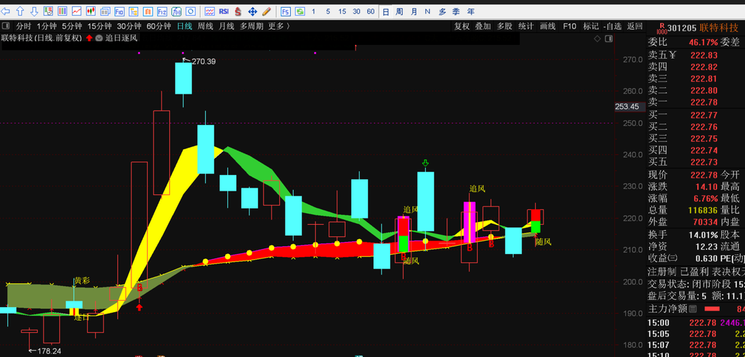This screenshot has width=745, height=357.
Task: Toggle the left panel icon before 分时
Action: [x=6, y=26]
